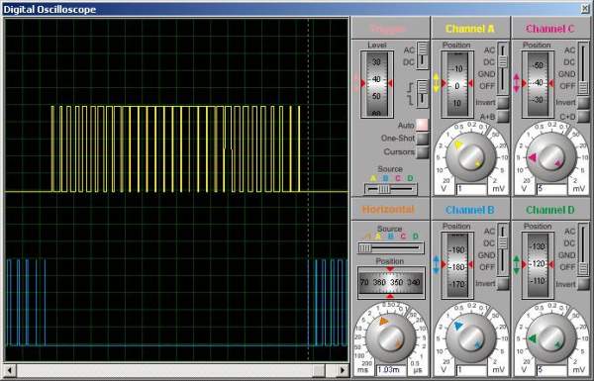
Task: Click Channel A yellow position arrows
Action: (x=436, y=83)
